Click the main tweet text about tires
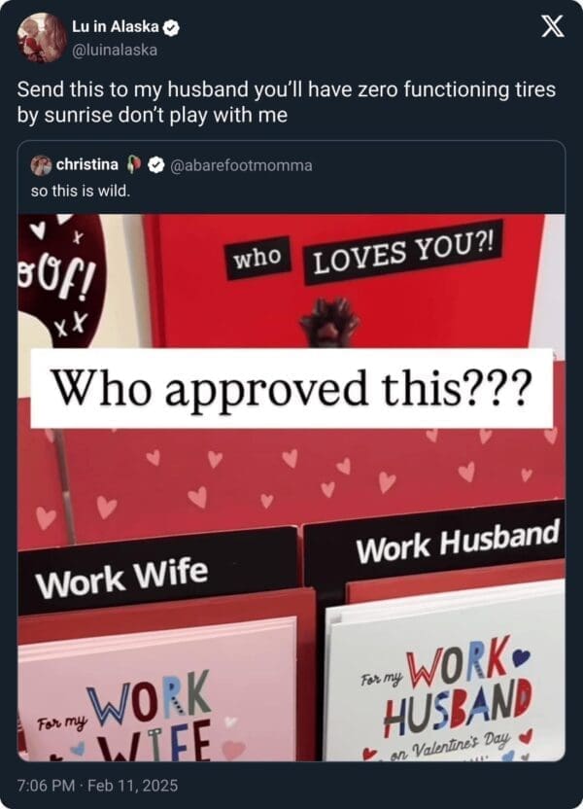This screenshot has width=583, height=809. (287, 102)
